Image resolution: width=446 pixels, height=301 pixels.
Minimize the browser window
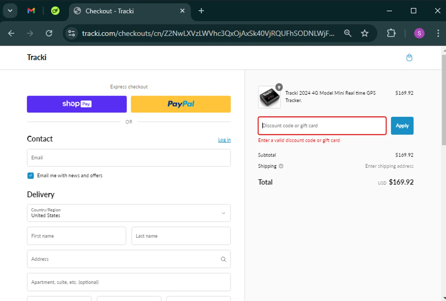pos(390,11)
